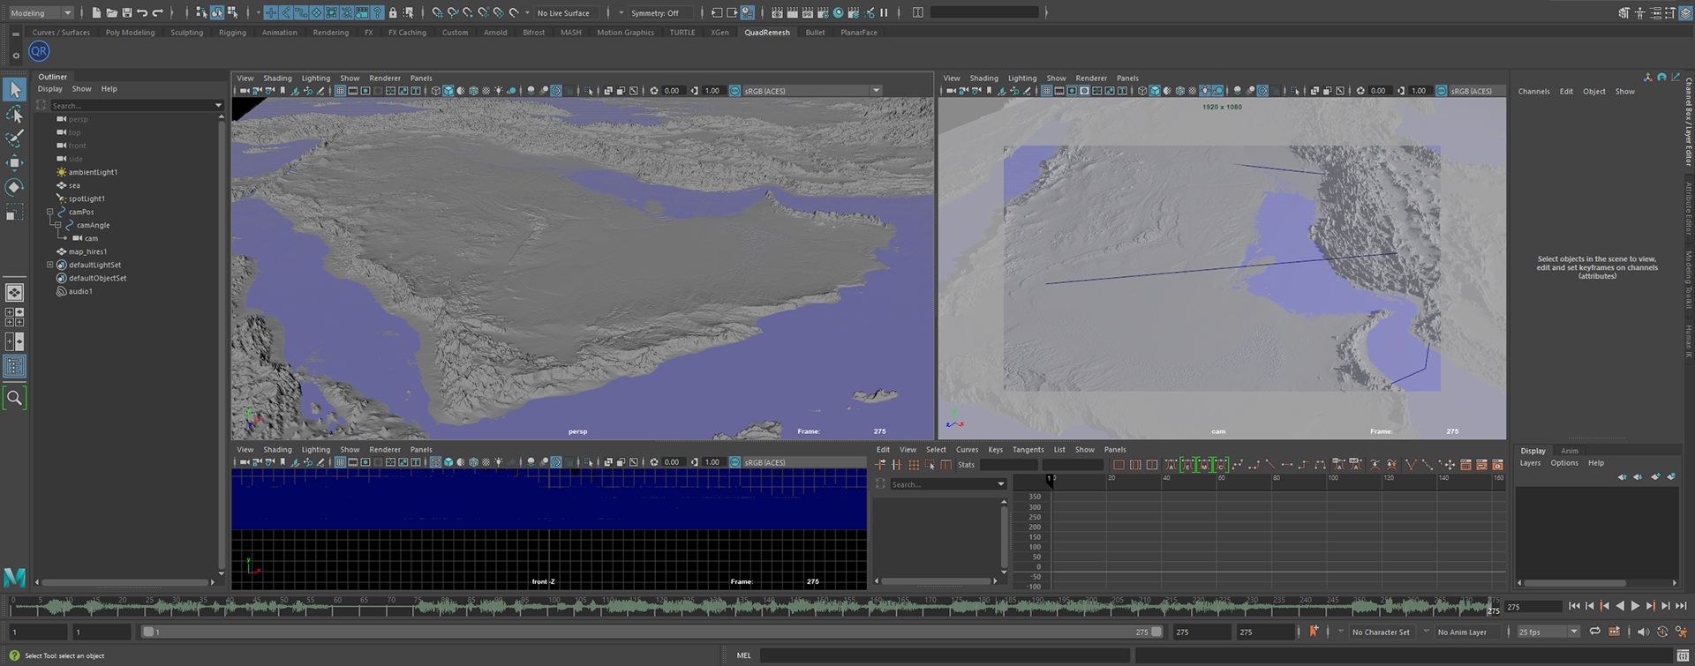Expand the camPos node in Outliner
The width and height of the screenshot is (1695, 666).
pos(50,212)
